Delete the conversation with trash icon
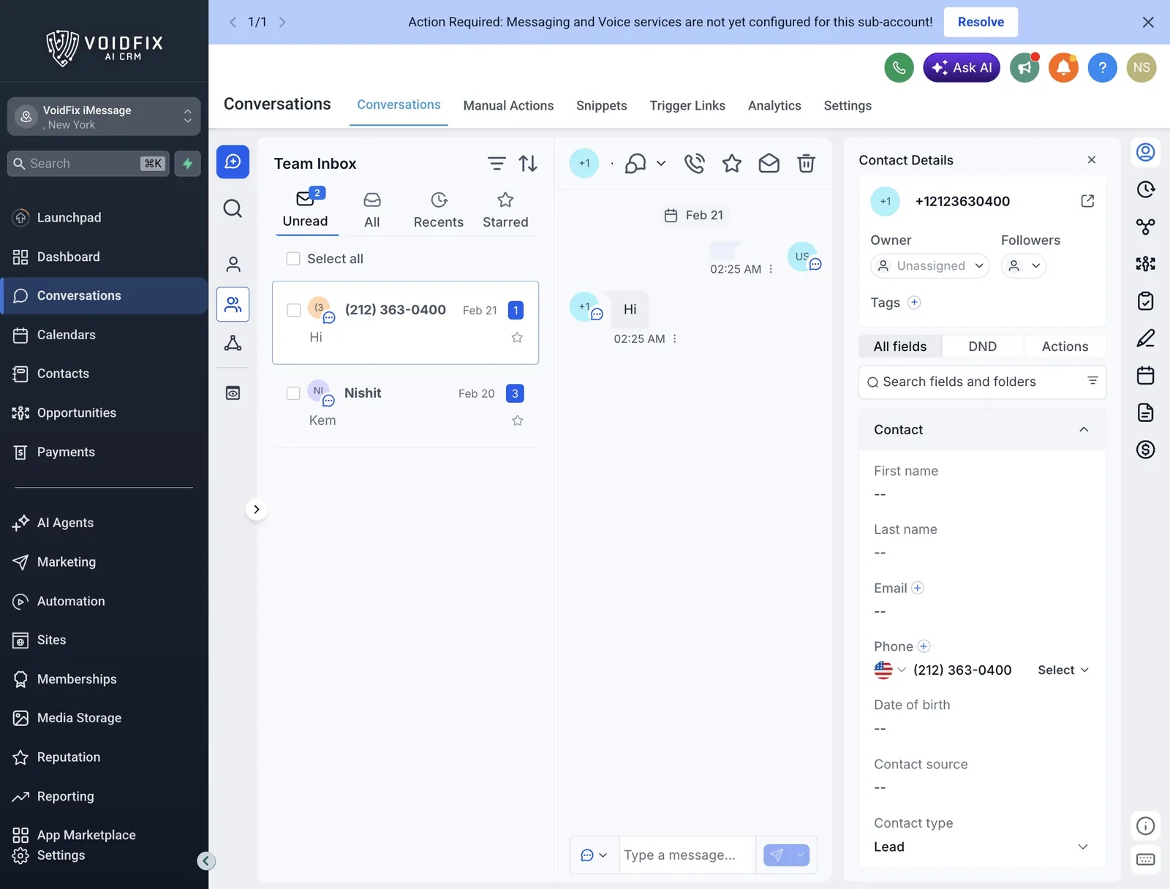This screenshot has width=1170, height=889. [x=806, y=164]
